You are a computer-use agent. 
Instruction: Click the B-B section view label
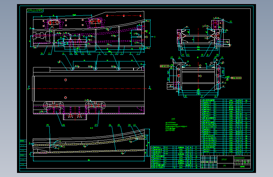pos(92,128)
